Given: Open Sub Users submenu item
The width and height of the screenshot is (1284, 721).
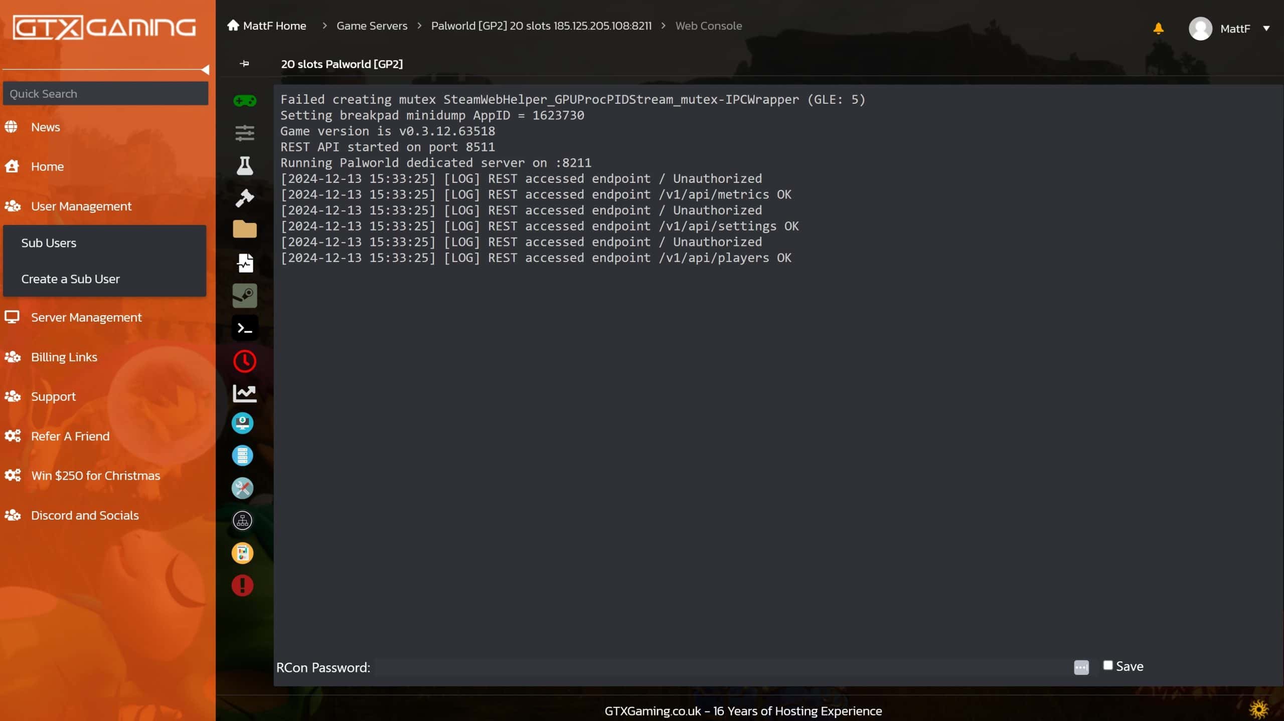Looking at the screenshot, I should coord(49,243).
